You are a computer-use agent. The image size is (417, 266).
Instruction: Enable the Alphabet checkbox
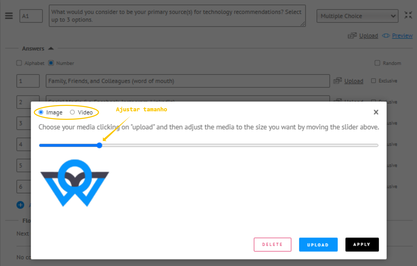(19, 63)
